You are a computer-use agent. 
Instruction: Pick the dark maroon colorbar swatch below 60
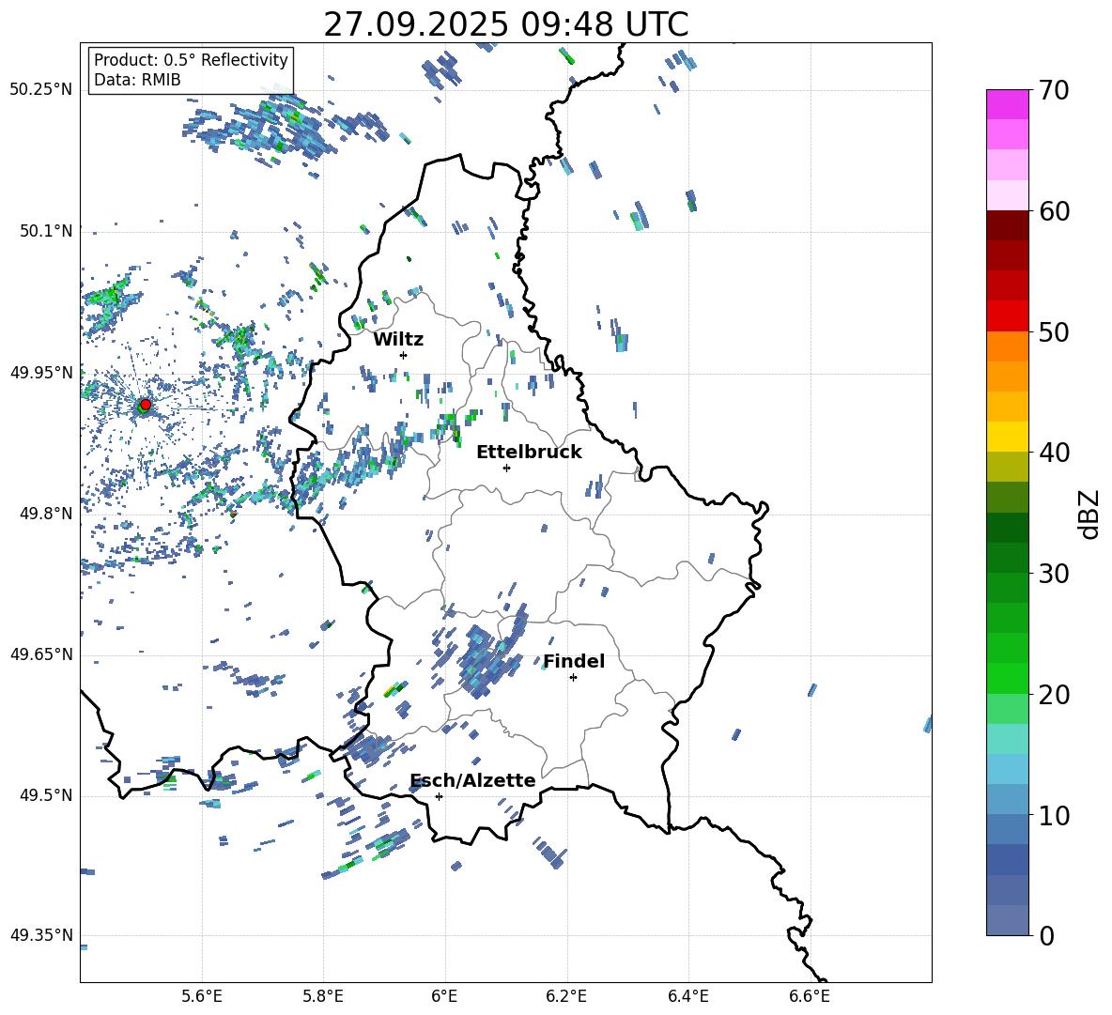pyautogui.click(x=1008, y=225)
